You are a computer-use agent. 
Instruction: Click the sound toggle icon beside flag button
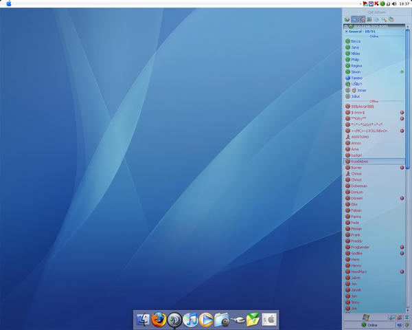click(391, 318)
